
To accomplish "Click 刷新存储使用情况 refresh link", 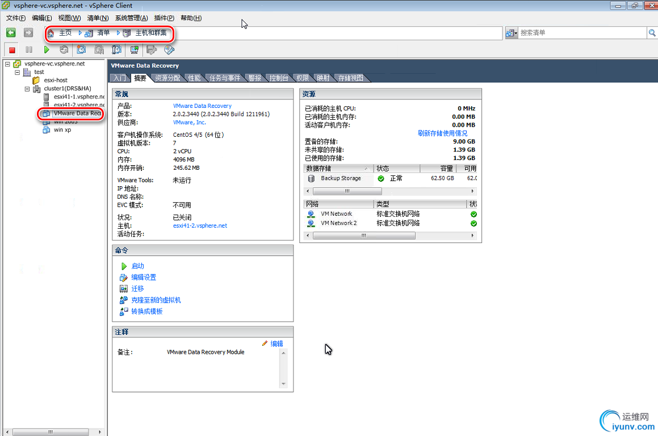I will point(442,133).
